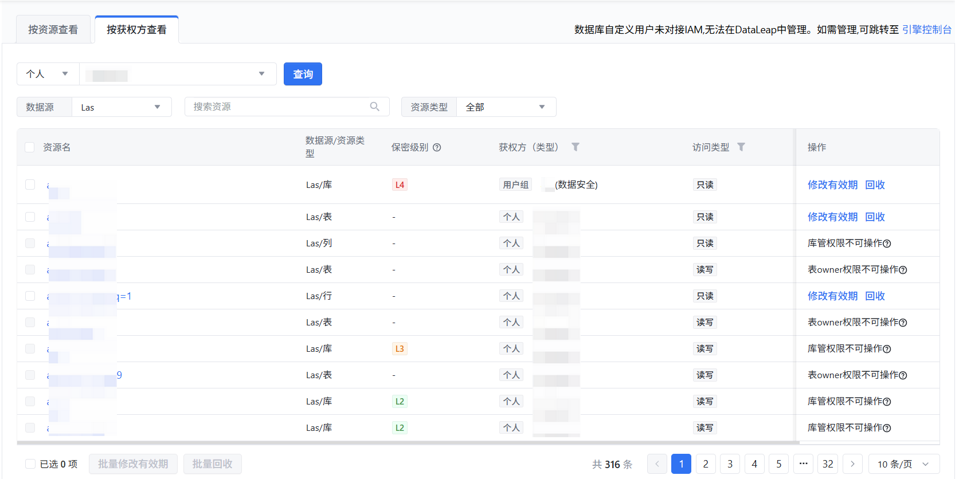This screenshot has height=479, width=959.
Task: Toggle the select-all checkbox beside 资源名
Action: [30, 147]
